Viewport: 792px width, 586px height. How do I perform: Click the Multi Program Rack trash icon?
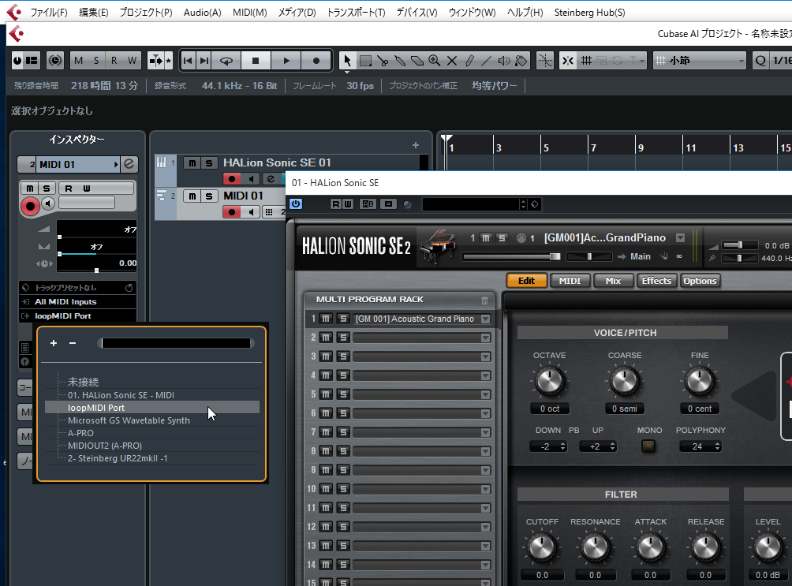click(x=484, y=300)
